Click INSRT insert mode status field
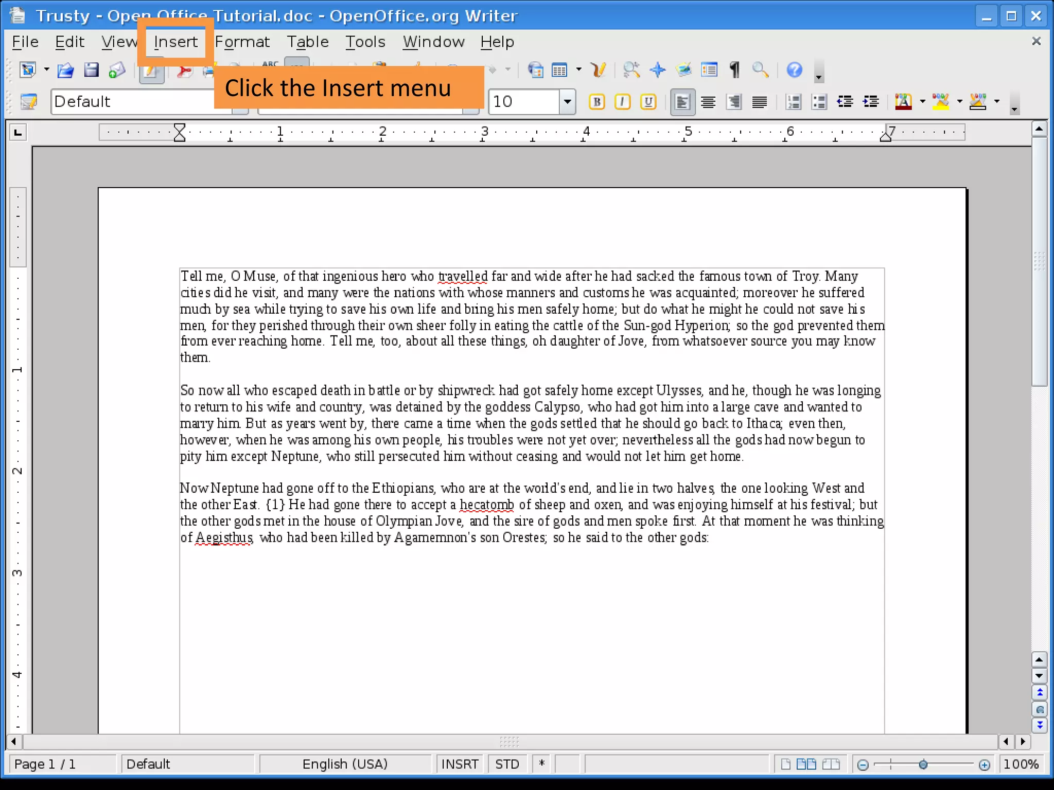This screenshot has height=790, width=1054. click(460, 764)
